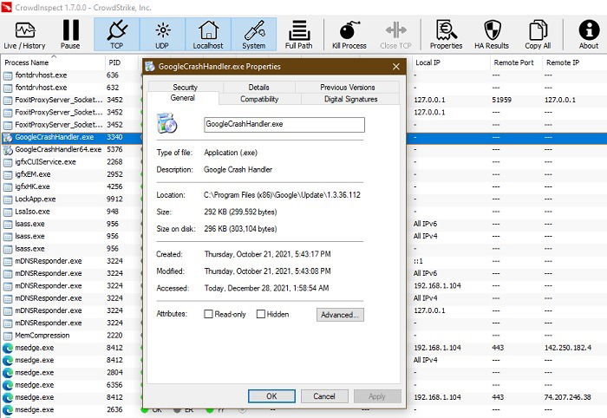Image resolution: width=607 pixels, height=418 pixels.
Task: Click the Full Path toolbar icon
Action: coord(299,30)
